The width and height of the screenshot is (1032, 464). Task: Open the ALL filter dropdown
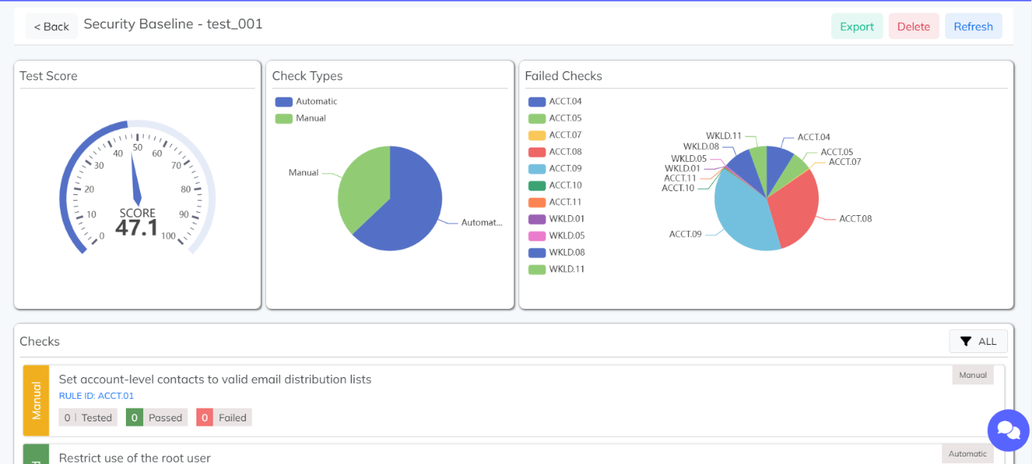[x=978, y=341]
